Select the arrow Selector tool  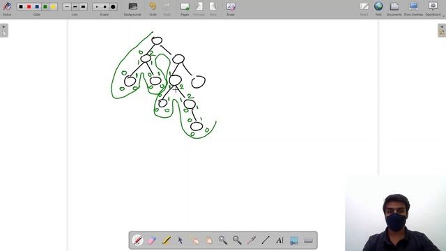coord(180,240)
